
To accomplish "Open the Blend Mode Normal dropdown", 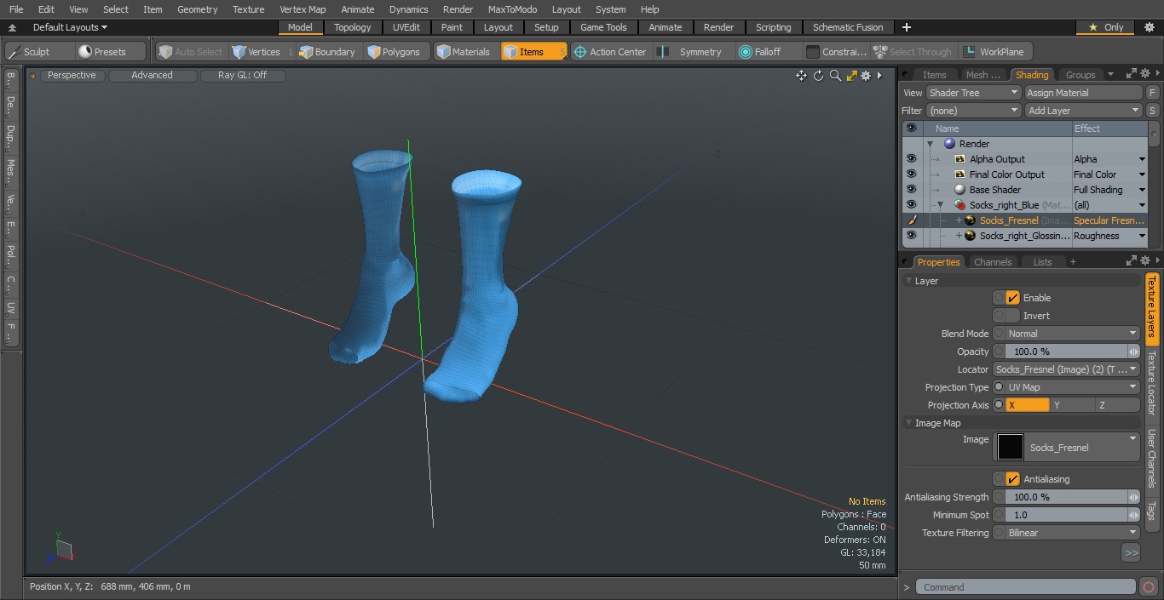I will point(1072,334).
